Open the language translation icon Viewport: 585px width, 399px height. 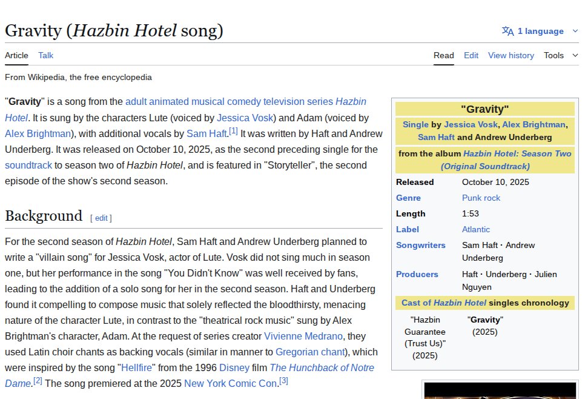tap(507, 31)
